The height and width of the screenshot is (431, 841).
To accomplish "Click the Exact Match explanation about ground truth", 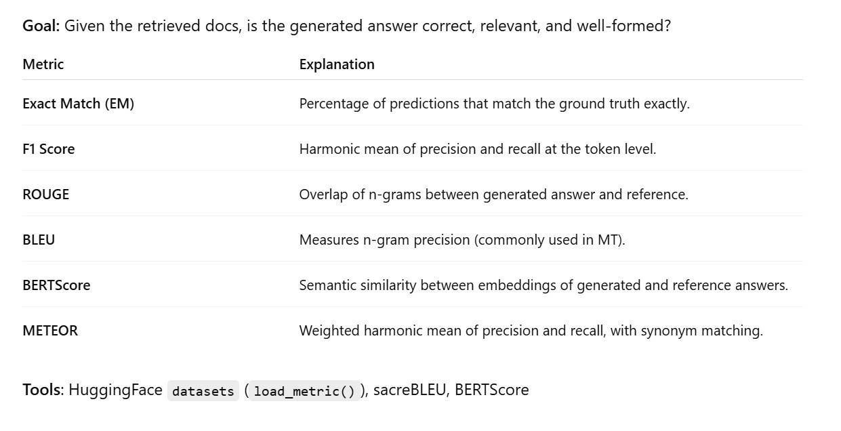I will [x=494, y=104].
